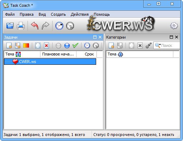Delete category with grey X icon
Screen dimensions: 183x141
140,45
